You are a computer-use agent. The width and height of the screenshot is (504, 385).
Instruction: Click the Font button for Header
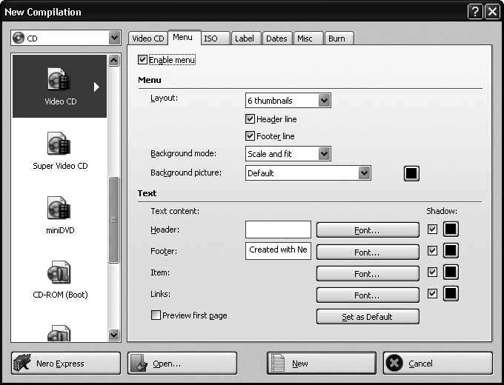[368, 230]
